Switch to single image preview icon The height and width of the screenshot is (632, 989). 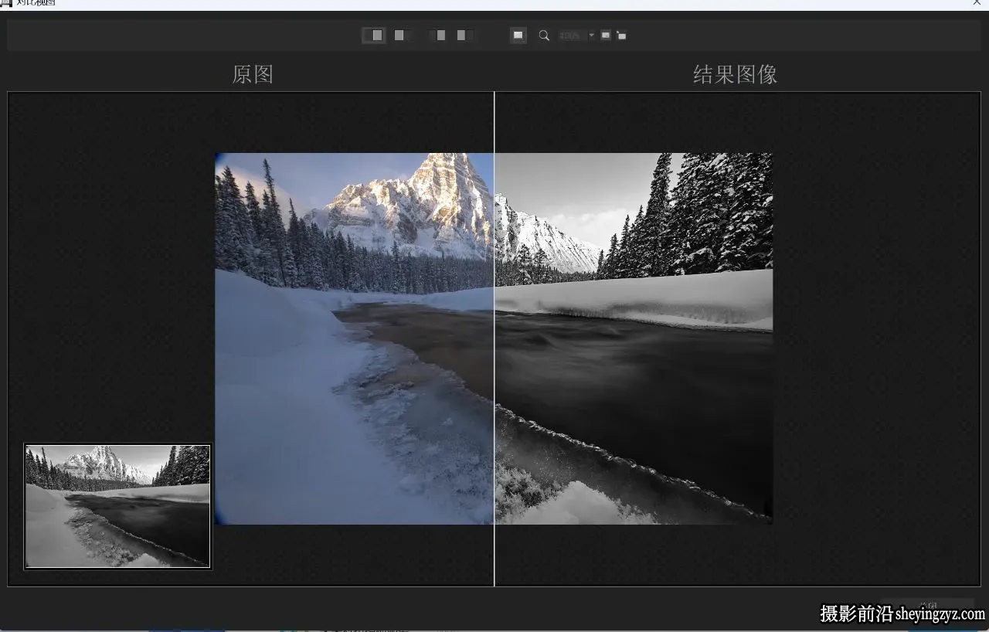[x=518, y=35]
